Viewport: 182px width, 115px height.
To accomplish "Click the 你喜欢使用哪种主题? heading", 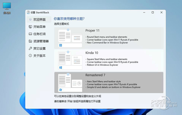I will (69, 19).
